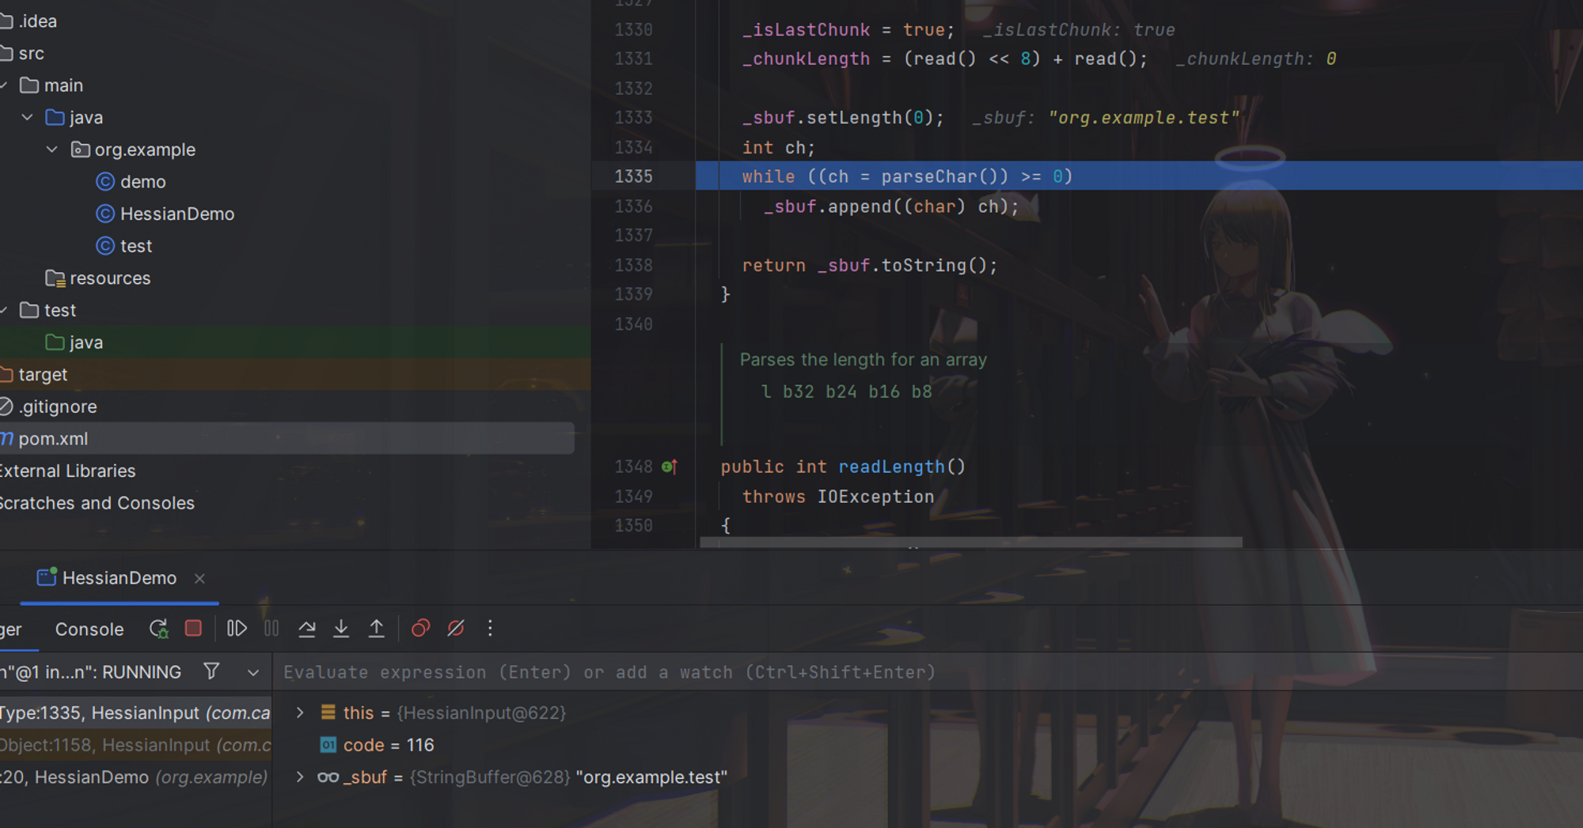The width and height of the screenshot is (1583, 828).
Task: Step over the current line
Action: (307, 628)
